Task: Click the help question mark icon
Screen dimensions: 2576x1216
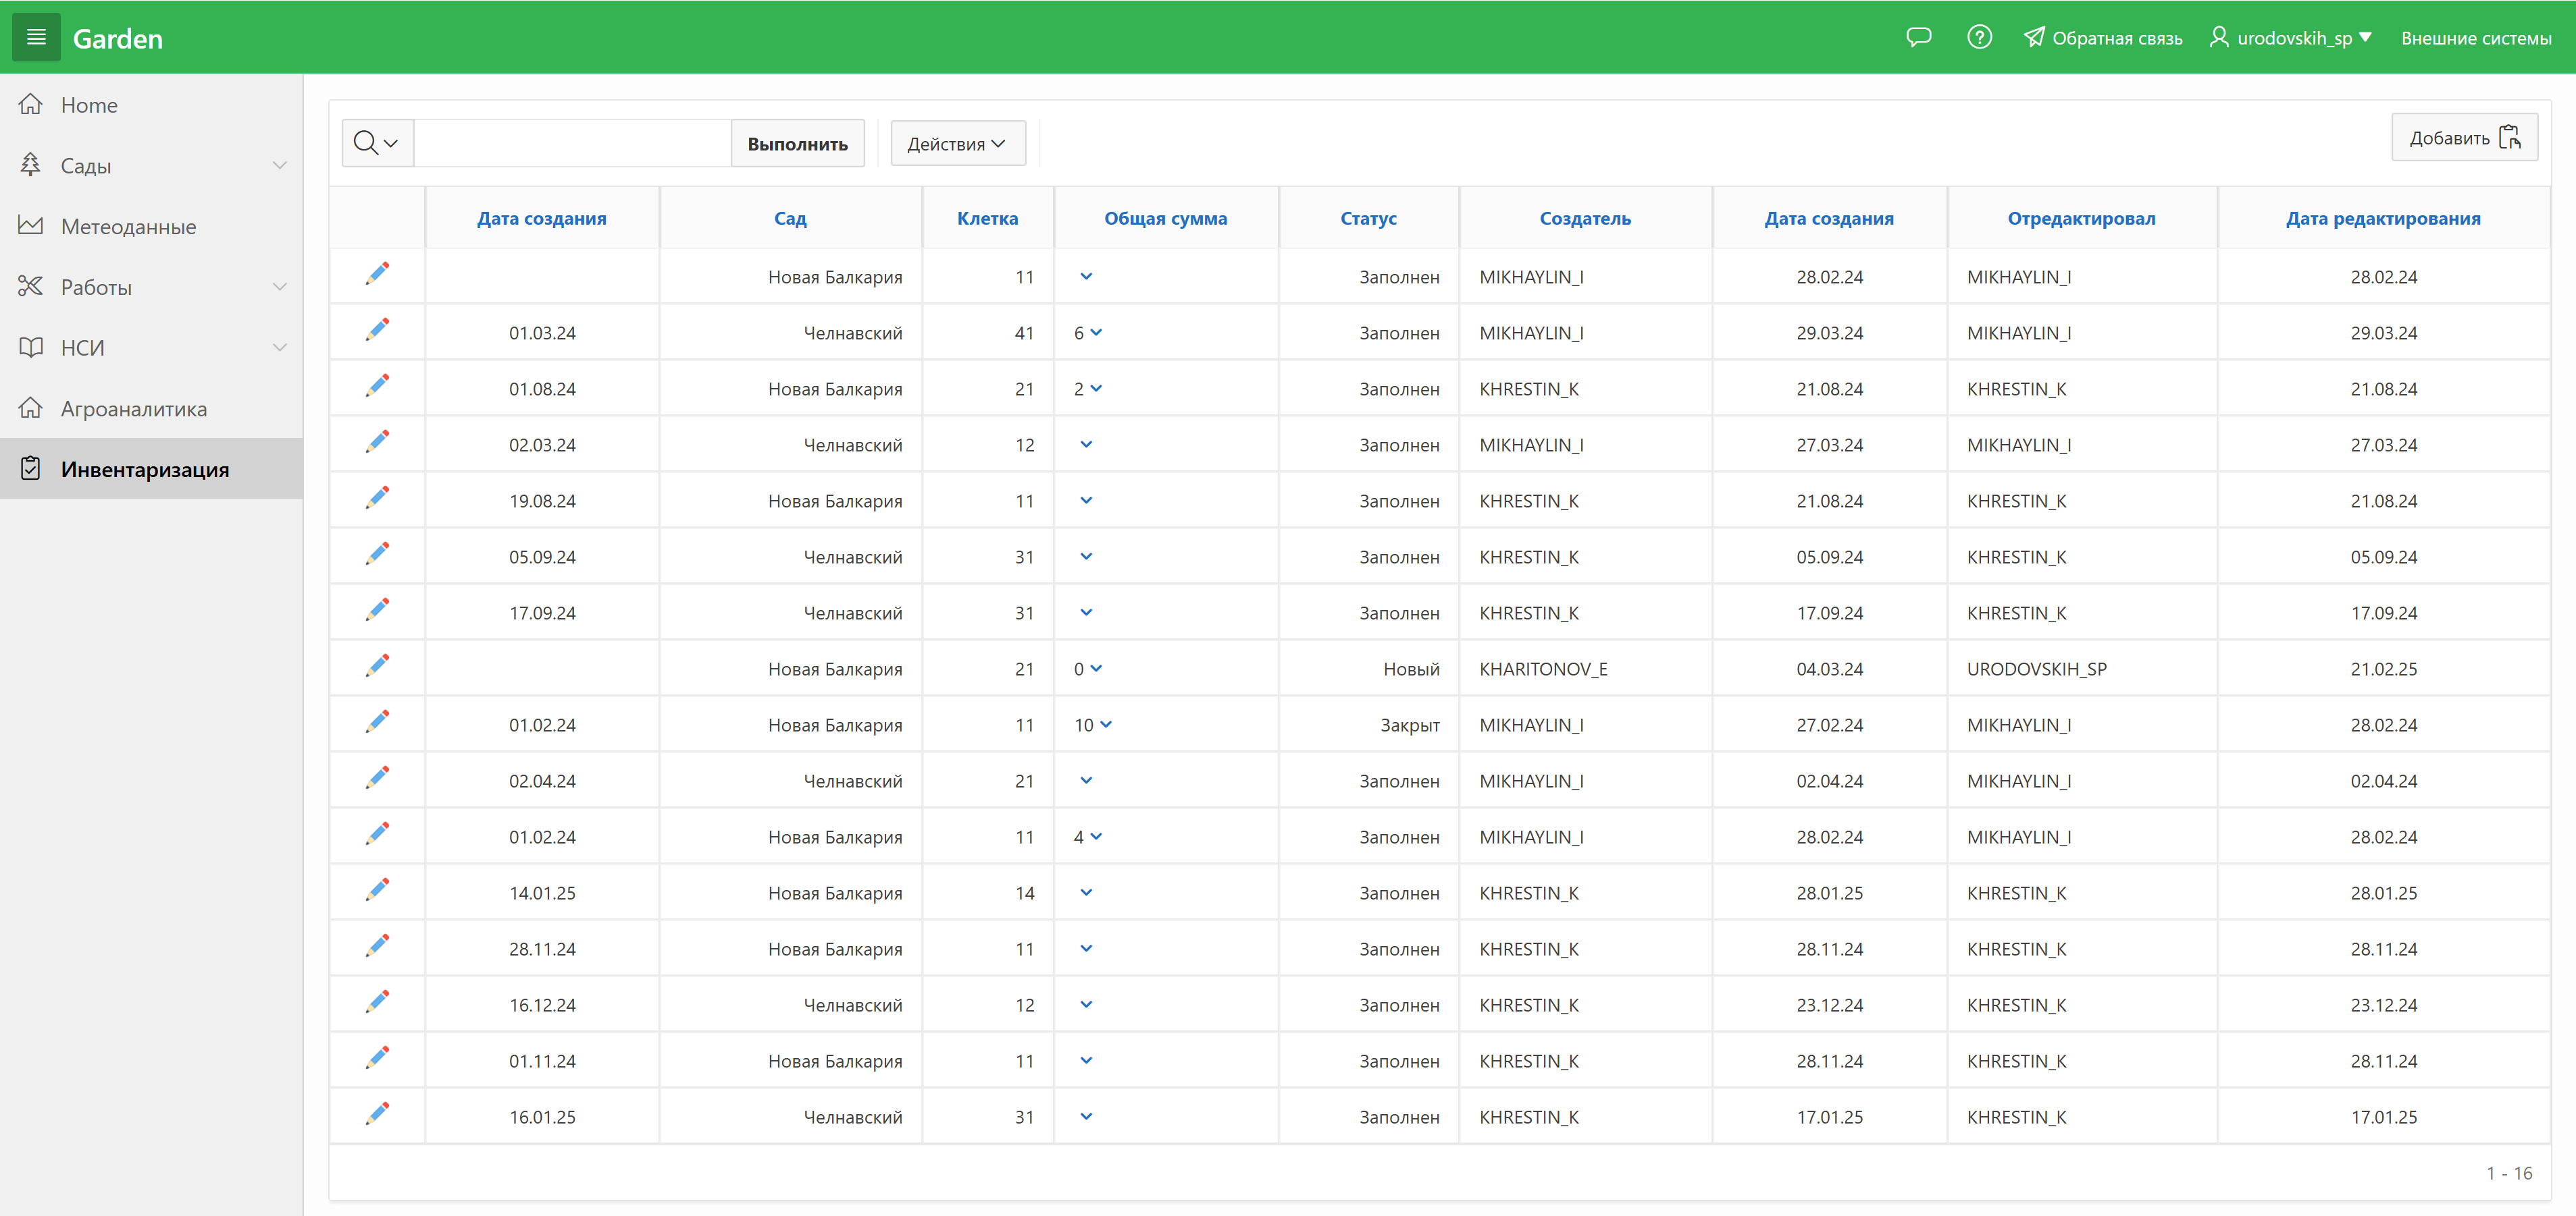Action: click(1979, 38)
